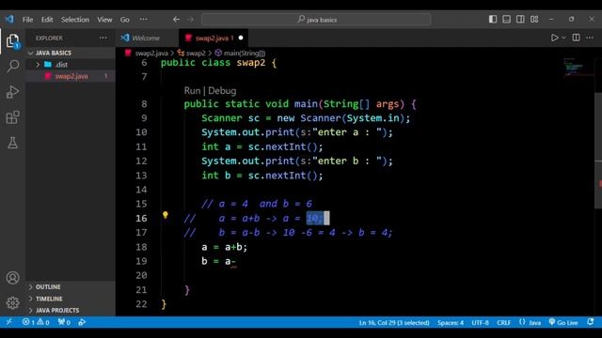Click swap2 class in the breadcrumb
The image size is (602, 338).
click(196, 54)
